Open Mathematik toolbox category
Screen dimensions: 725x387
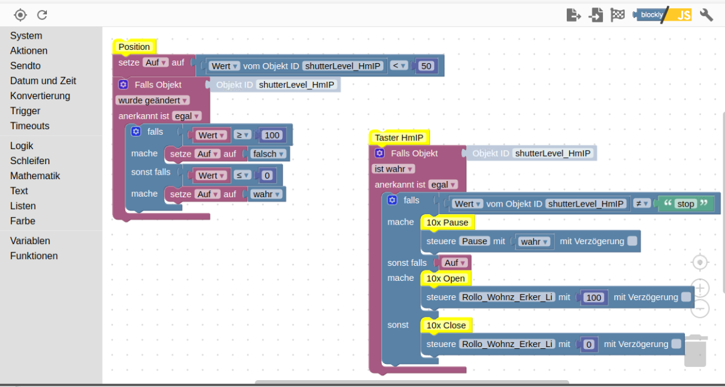(x=35, y=176)
